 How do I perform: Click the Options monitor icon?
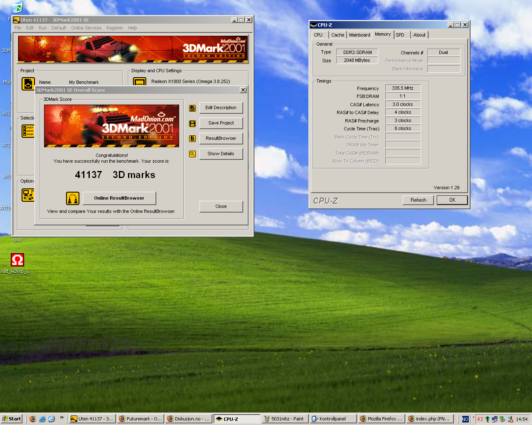(28, 195)
